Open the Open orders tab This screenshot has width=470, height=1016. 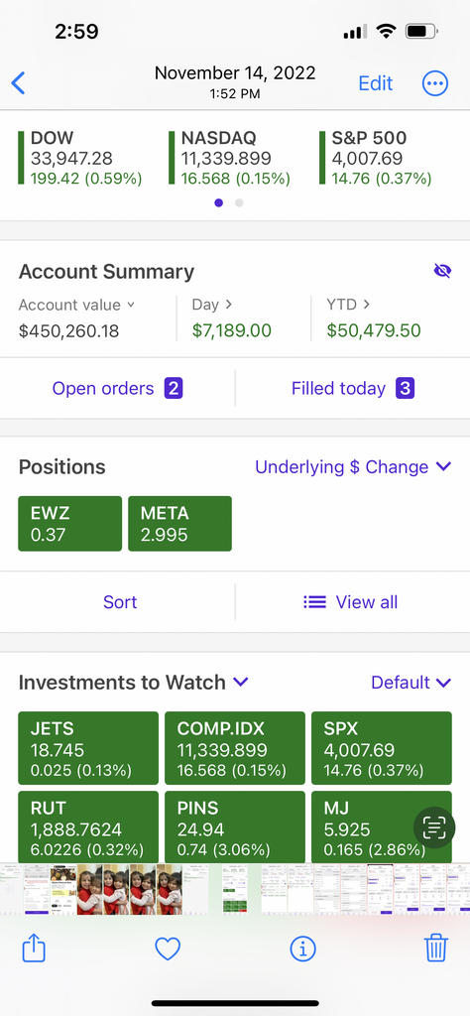pyautogui.click(x=117, y=389)
